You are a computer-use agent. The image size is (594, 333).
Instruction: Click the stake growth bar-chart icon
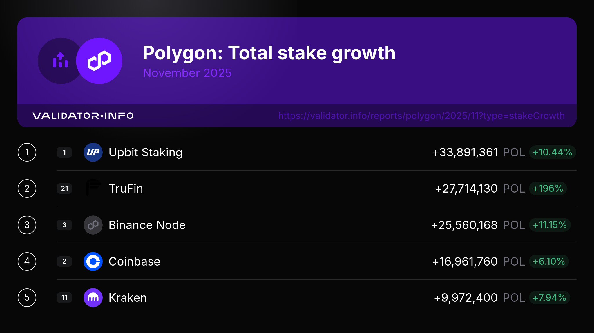pyautogui.click(x=60, y=60)
